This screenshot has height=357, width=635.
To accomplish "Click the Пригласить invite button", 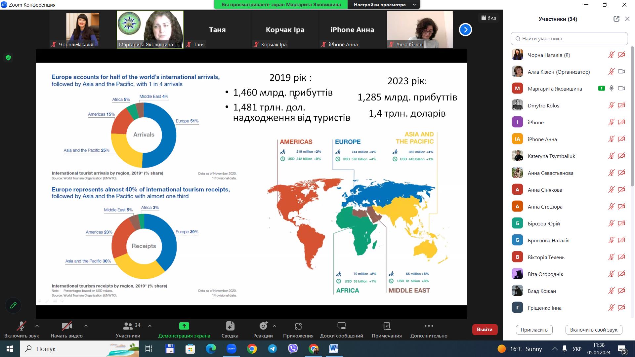I will [534, 330].
